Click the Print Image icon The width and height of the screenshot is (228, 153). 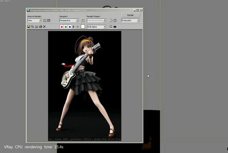41,27
